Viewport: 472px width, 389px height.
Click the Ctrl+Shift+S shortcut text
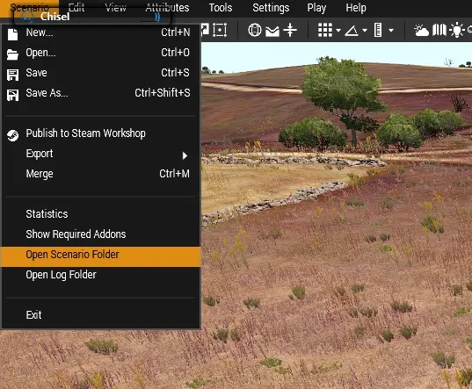tap(163, 93)
